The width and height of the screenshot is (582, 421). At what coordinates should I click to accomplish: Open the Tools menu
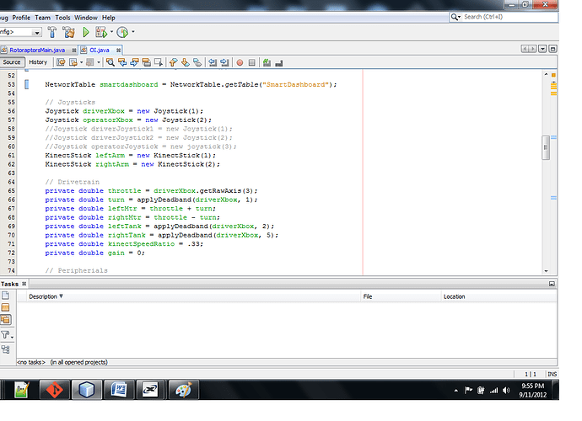click(x=62, y=18)
